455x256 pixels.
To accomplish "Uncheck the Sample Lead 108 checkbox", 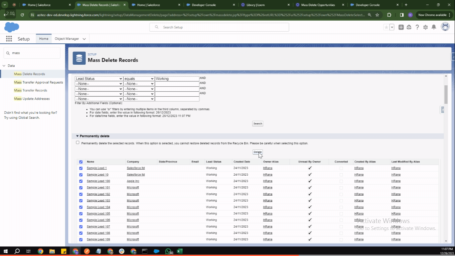I will (81, 233).
